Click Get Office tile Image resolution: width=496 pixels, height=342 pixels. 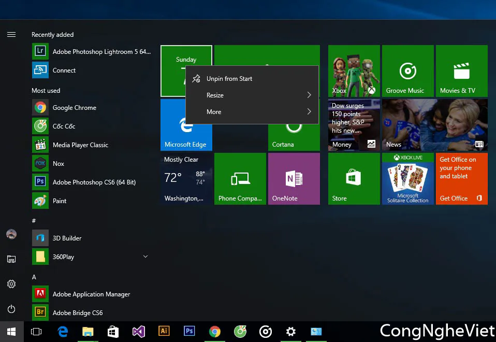pos(461,179)
